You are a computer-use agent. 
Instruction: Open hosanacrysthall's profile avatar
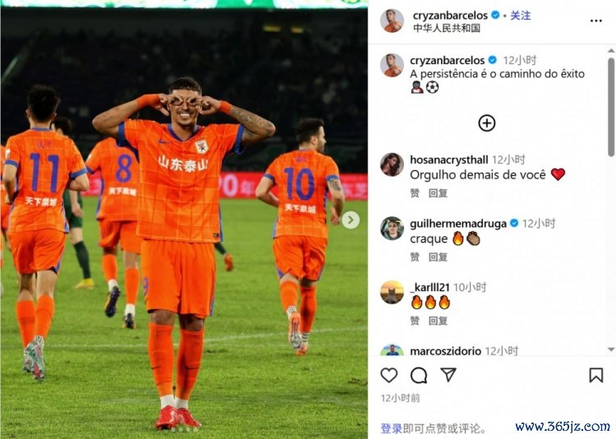[392, 164]
